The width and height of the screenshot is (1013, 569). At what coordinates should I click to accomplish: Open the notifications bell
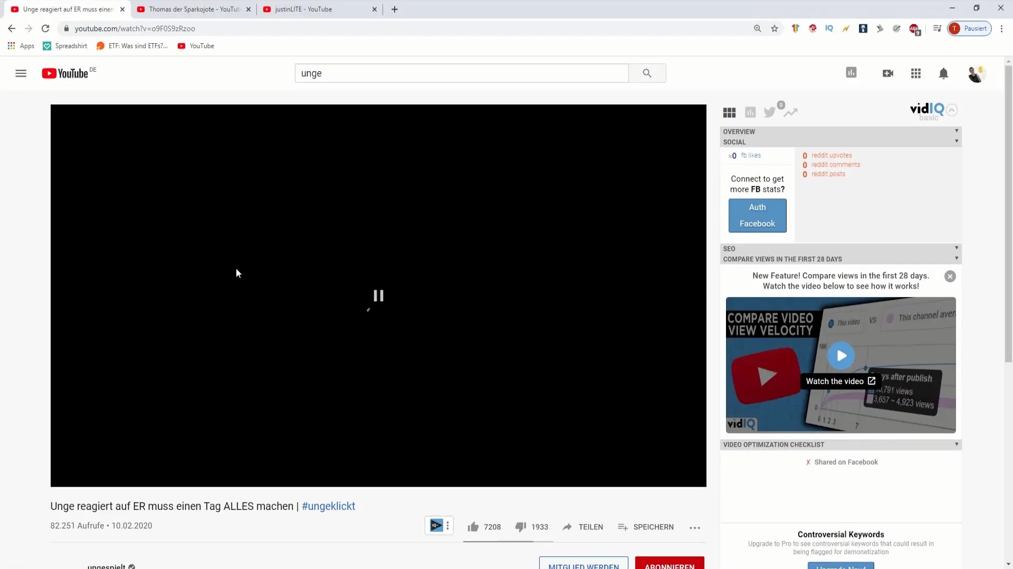click(943, 73)
